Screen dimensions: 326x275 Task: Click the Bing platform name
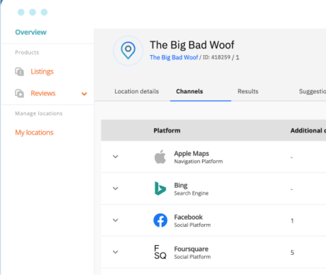(x=181, y=185)
